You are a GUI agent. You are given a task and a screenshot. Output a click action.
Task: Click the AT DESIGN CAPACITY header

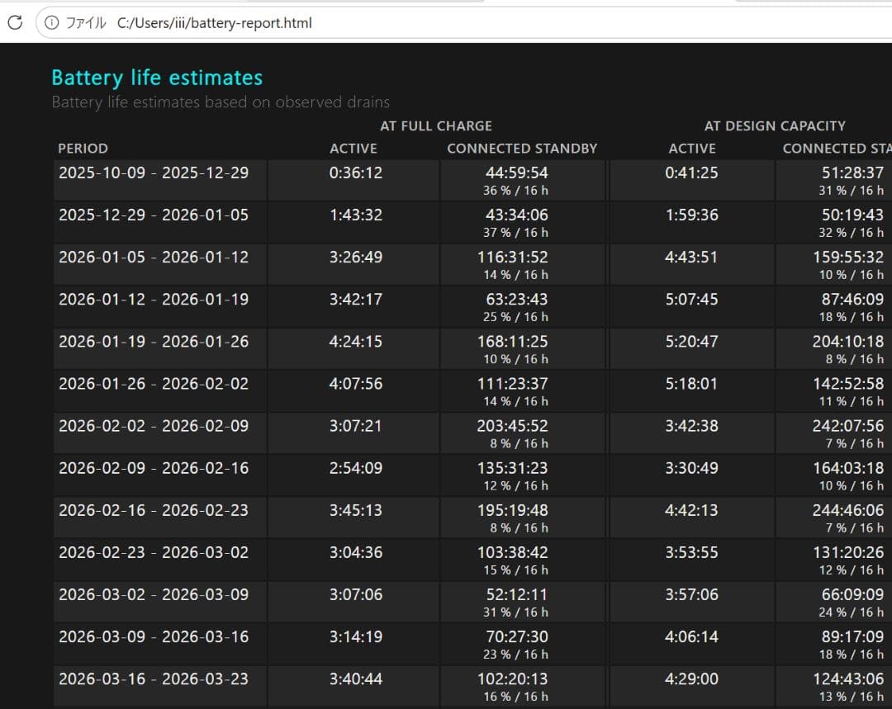[x=775, y=125]
